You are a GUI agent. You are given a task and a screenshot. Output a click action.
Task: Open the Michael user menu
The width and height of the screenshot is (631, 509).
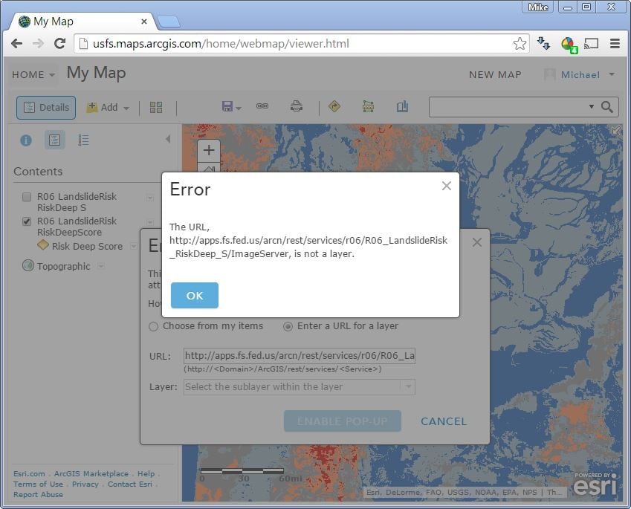[580, 75]
